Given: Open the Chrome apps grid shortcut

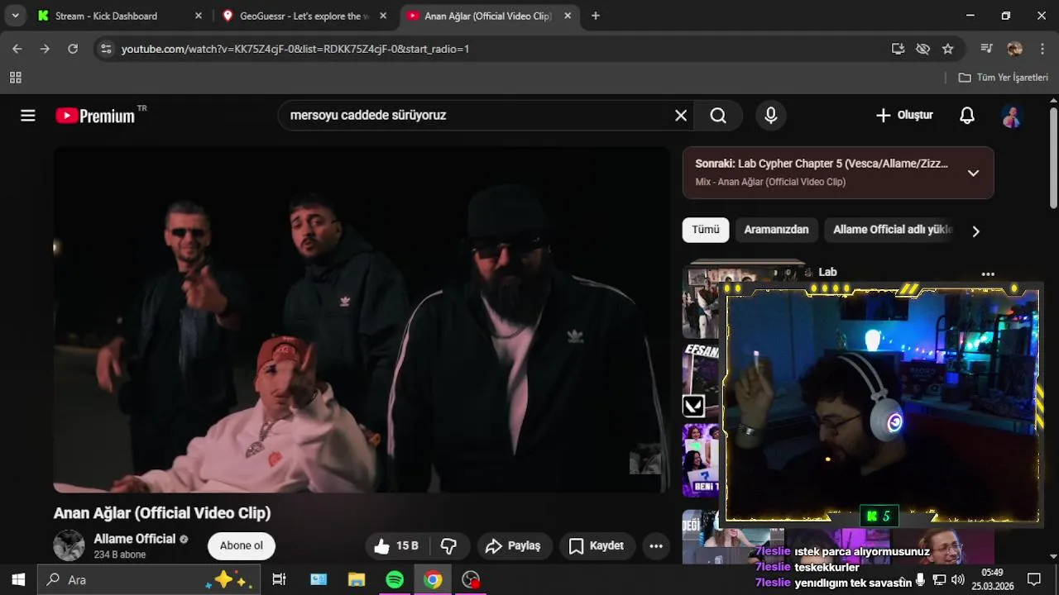Looking at the screenshot, I should (x=15, y=78).
